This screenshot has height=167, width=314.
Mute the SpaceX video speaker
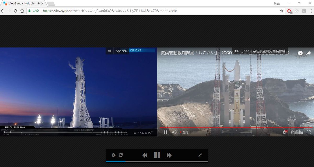tap(109, 51)
